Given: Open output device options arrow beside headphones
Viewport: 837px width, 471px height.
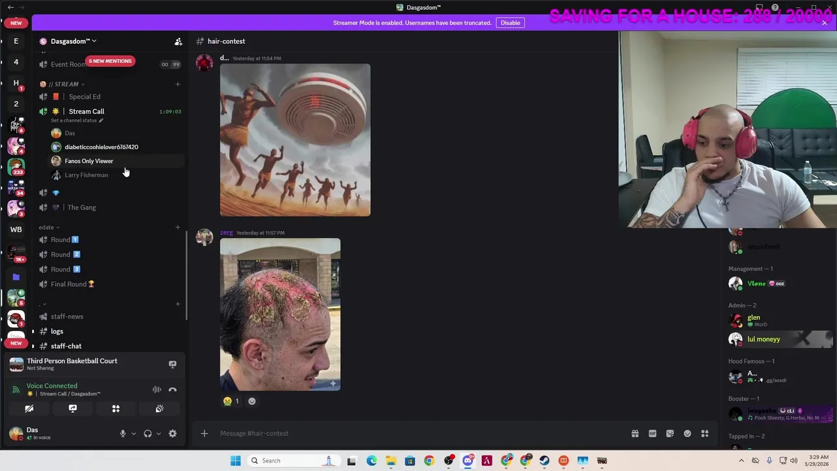Looking at the screenshot, I should [158, 434].
